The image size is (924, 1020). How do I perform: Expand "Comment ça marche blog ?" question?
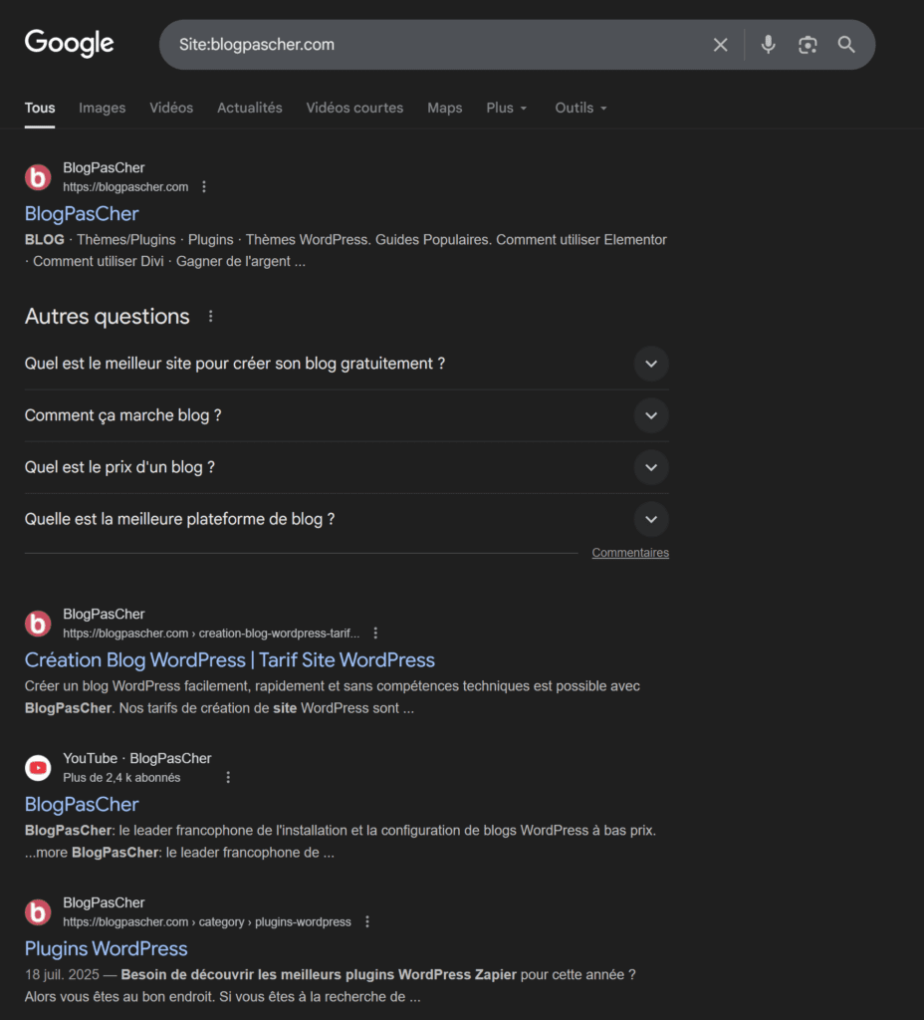(651, 415)
